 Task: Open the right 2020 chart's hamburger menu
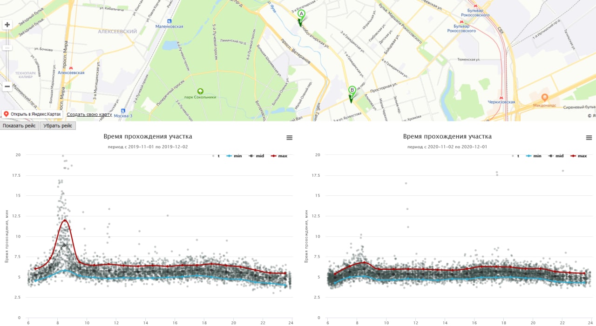pyautogui.click(x=589, y=138)
